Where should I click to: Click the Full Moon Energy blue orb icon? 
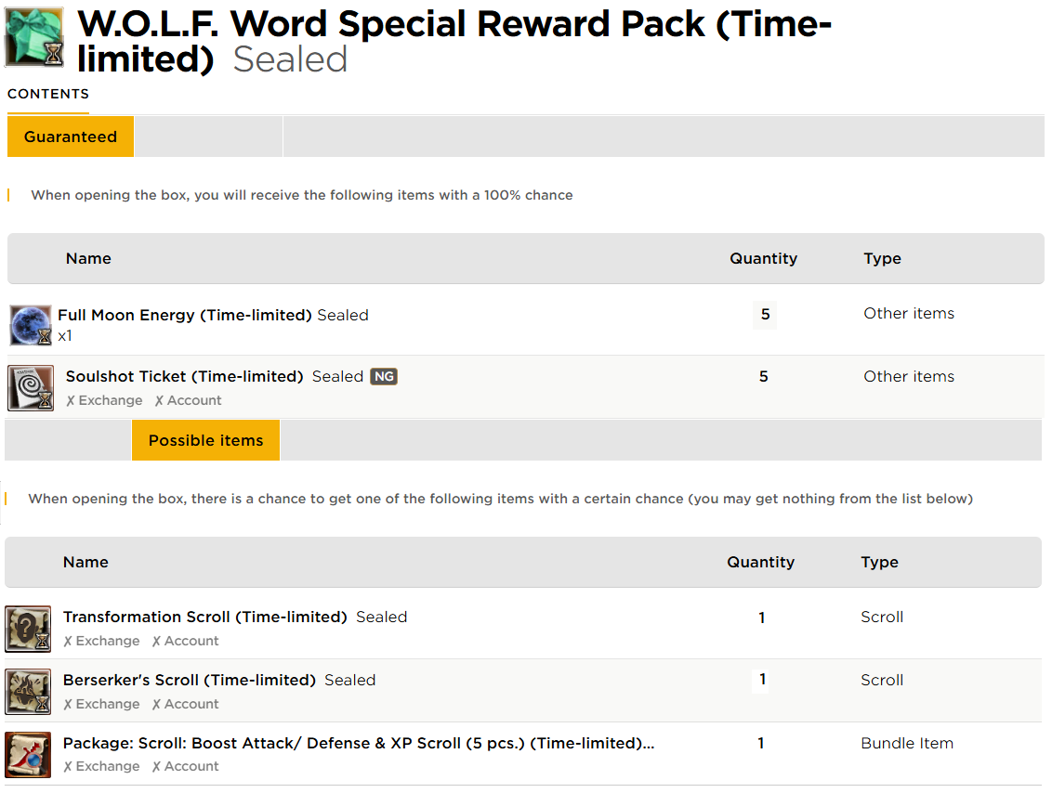tap(31, 325)
